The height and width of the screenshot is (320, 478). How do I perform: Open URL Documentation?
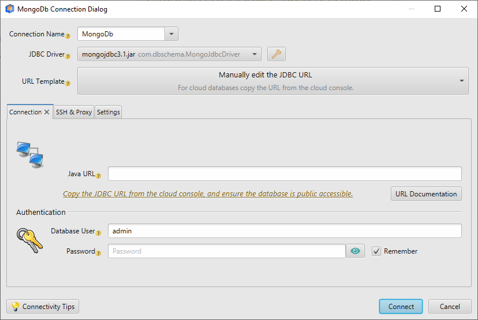click(426, 194)
